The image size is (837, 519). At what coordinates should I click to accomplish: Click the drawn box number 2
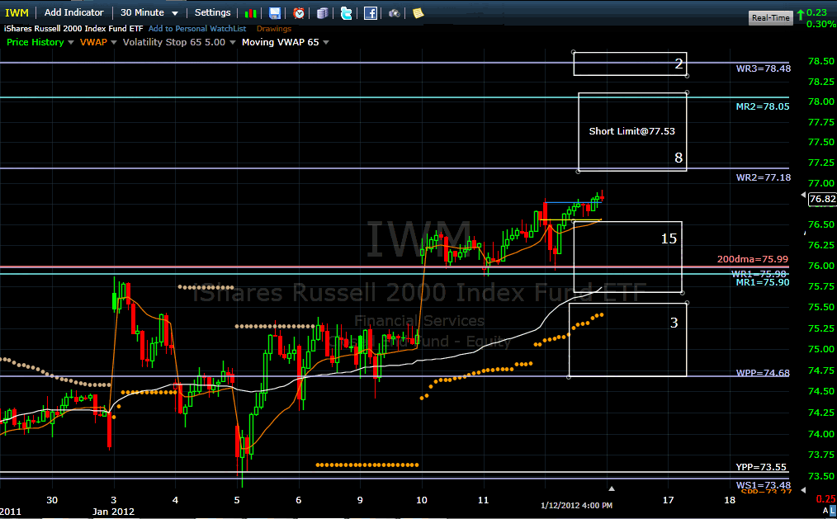point(679,64)
